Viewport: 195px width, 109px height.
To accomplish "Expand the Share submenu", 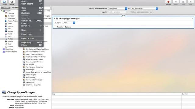I will [x=31, y=30].
